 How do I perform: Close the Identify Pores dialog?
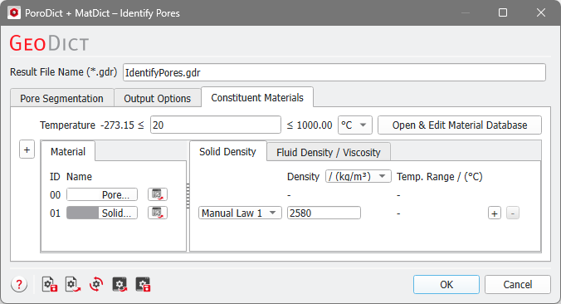pos(541,13)
